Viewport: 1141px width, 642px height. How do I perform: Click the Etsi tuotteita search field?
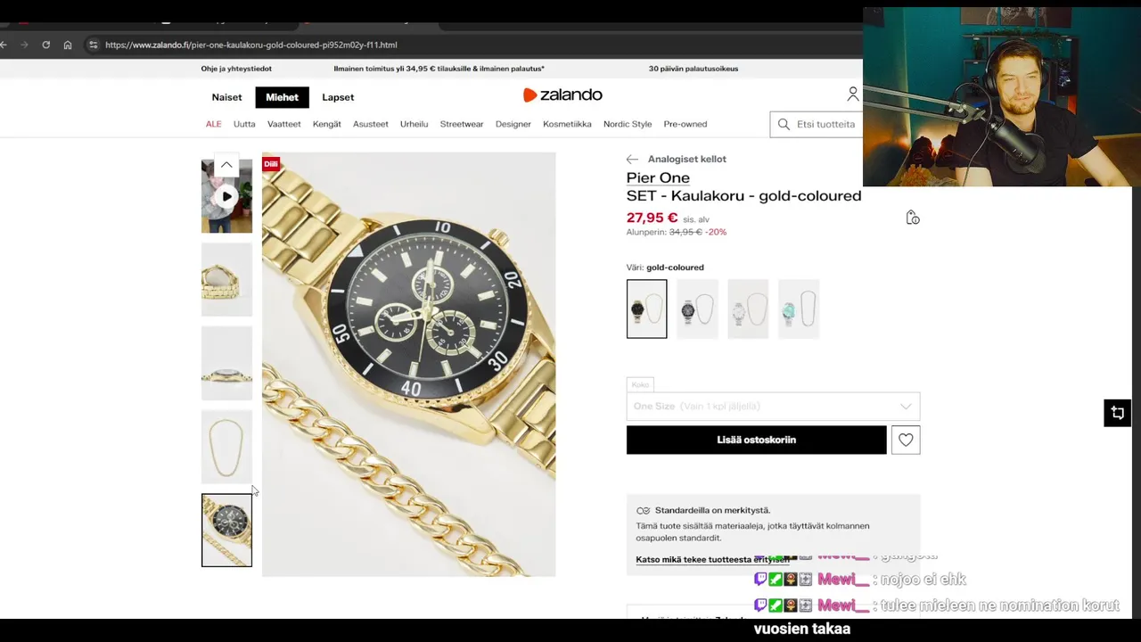pos(816,124)
